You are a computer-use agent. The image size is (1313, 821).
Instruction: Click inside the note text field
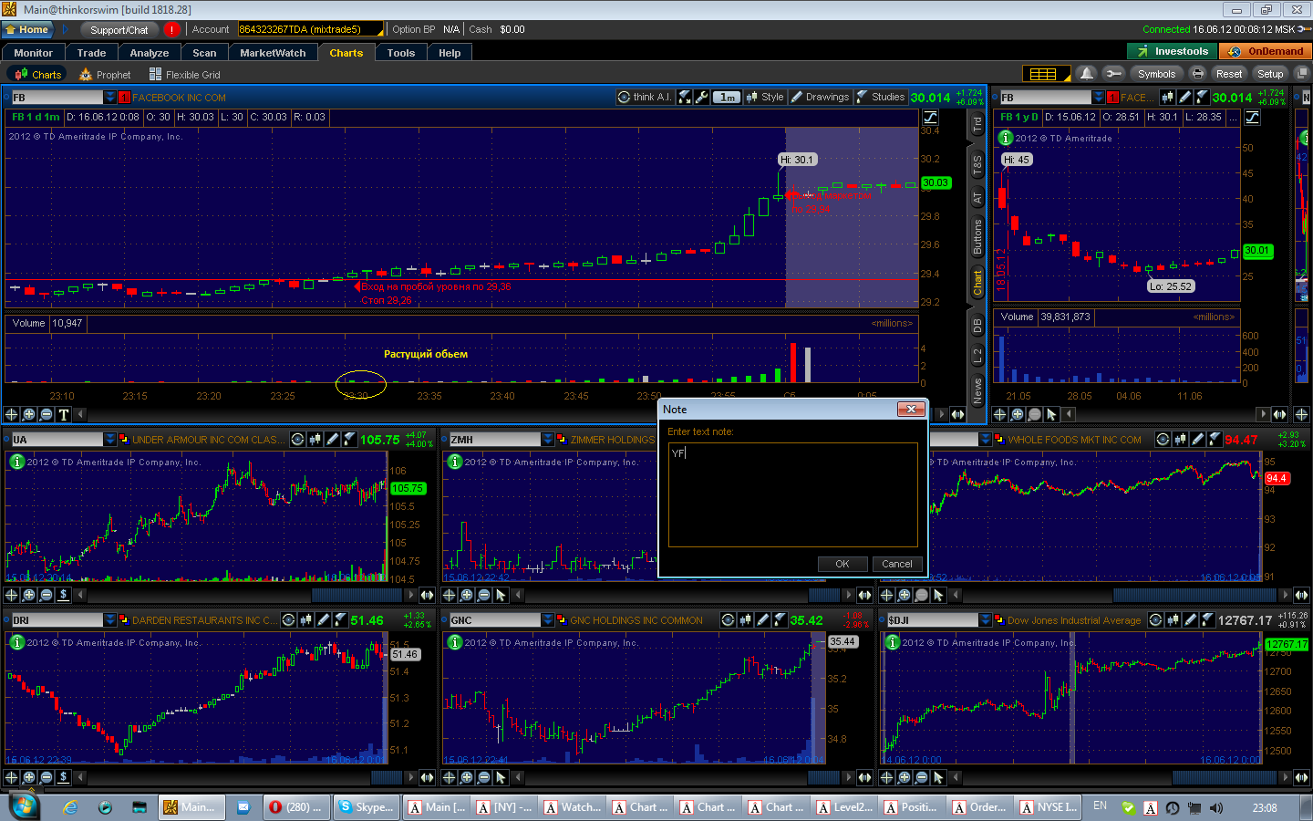tap(792, 494)
